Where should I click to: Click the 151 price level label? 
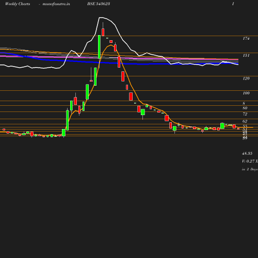point(246,55)
